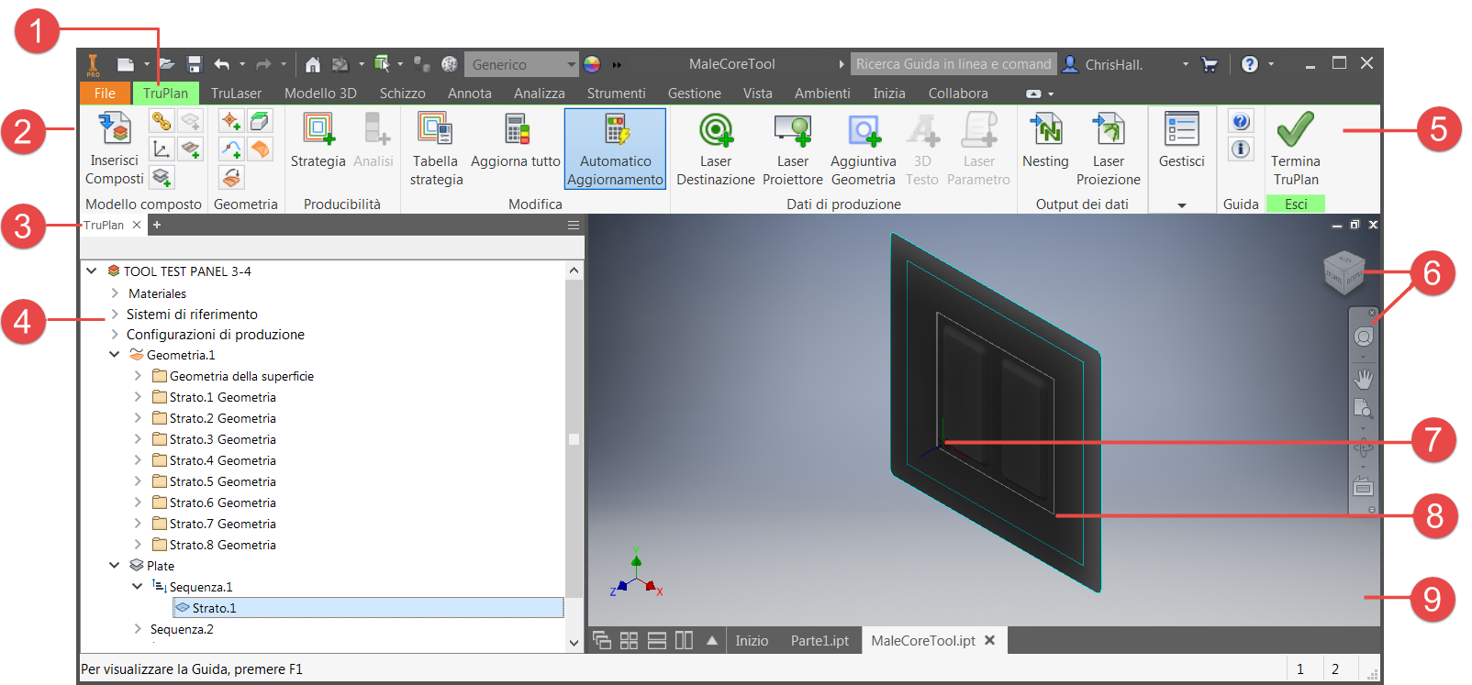The height and width of the screenshot is (685, 1472).
Task: Click the blue question mark Guida icon
Action: click(1241, 121)
